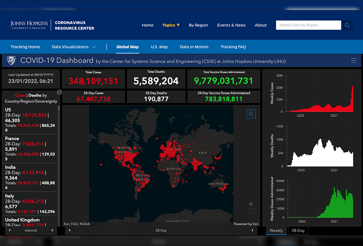The height and width of the screenshot is (246, 363).
Task: Click the Johns Hopkins shield logo
Action: point(11,60)
